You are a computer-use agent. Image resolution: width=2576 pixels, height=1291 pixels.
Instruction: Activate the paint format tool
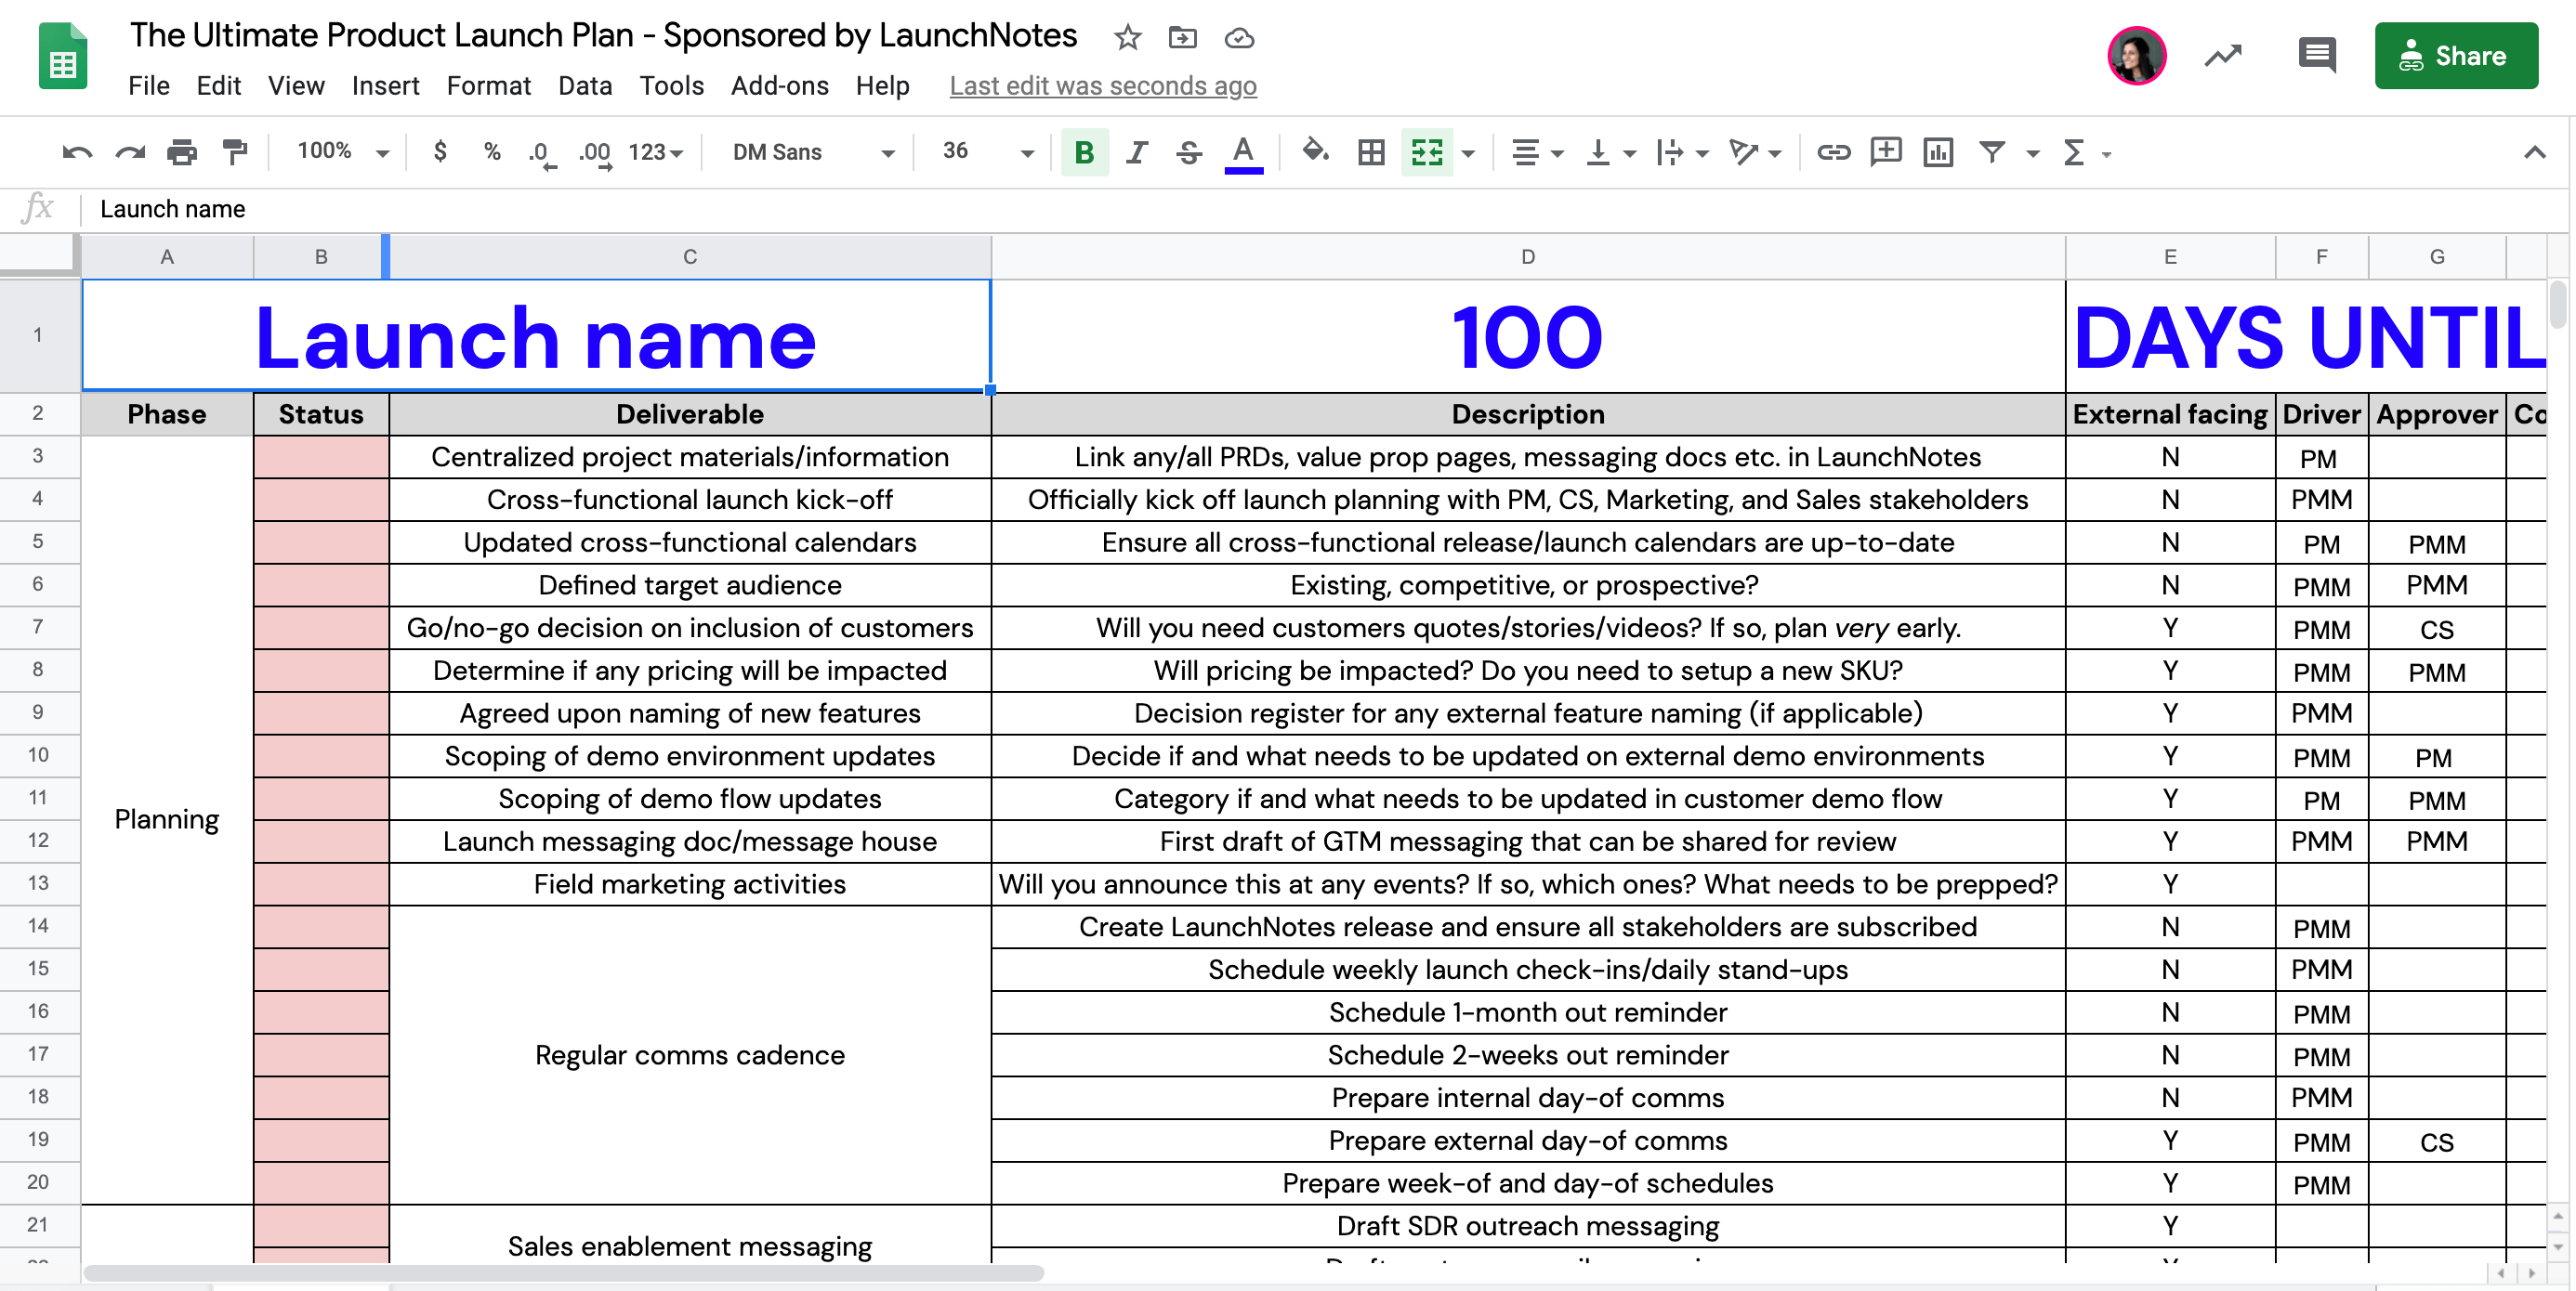coord(234,152)
